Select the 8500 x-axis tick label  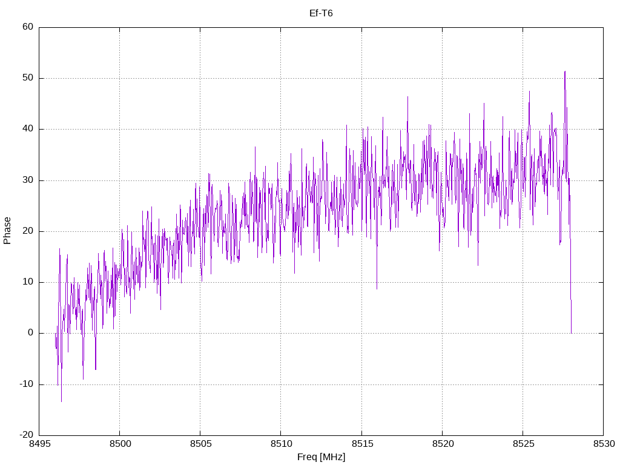[119, 444]
